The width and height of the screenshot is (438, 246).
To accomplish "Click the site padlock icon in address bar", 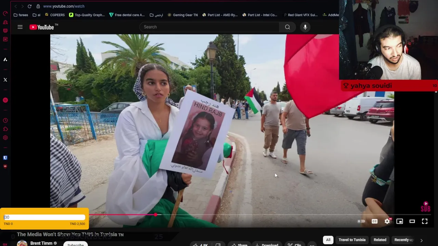I will click(38, 6).
